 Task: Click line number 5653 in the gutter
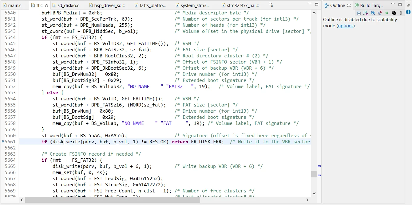tap(10, 92)
